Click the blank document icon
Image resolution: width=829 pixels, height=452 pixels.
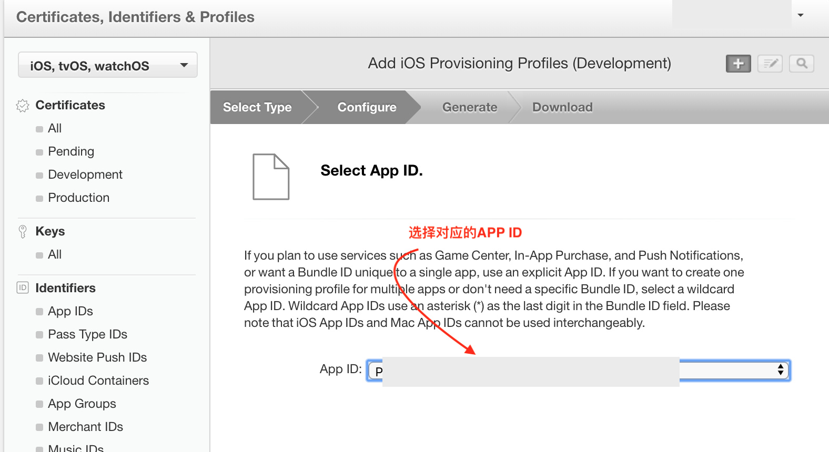pyautogui.click(x=271, y=177)
